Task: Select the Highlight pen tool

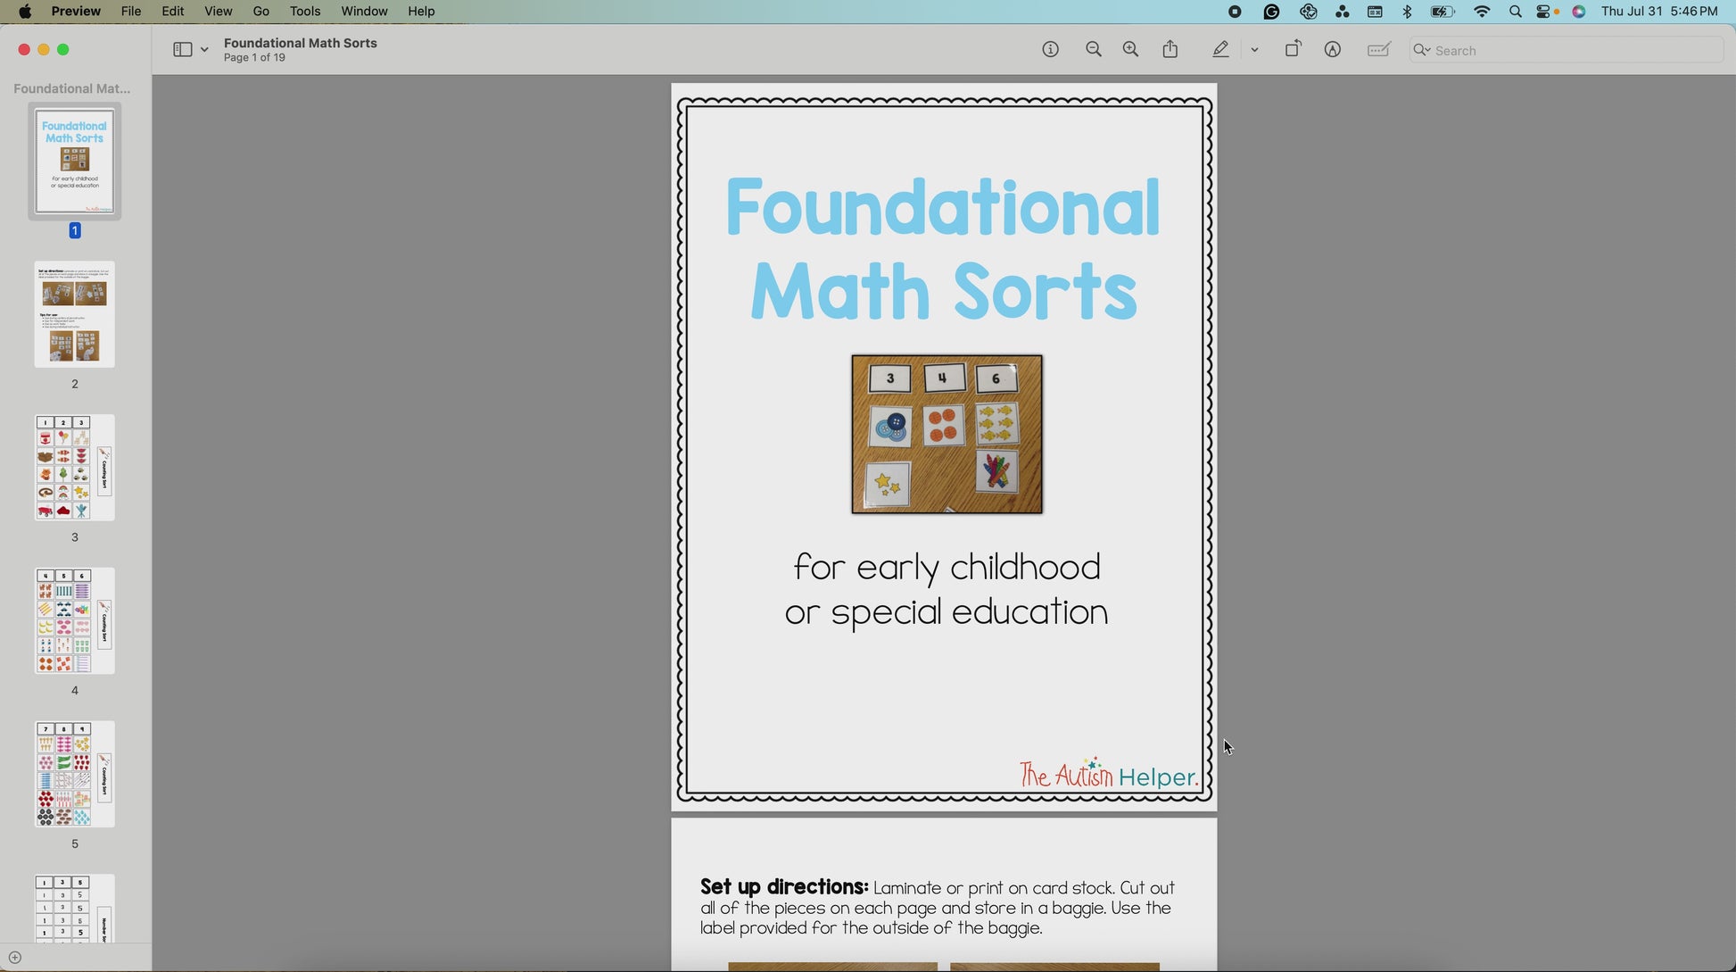Action: click(1220, 50)
